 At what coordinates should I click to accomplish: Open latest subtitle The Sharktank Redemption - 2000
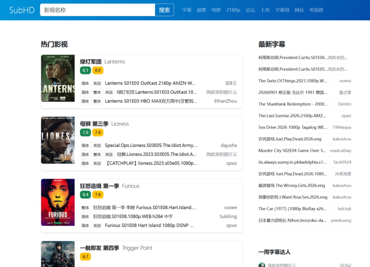[293, 104]
